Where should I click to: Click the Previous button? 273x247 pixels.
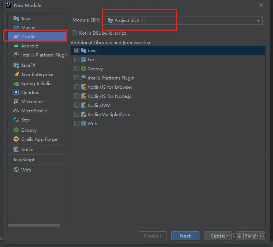coord(153,236)
